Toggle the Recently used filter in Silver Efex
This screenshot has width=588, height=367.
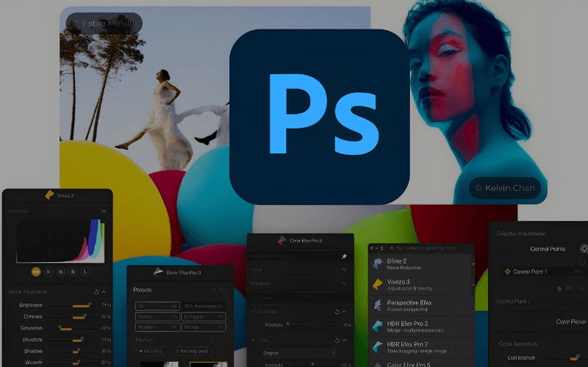point(192,352)
